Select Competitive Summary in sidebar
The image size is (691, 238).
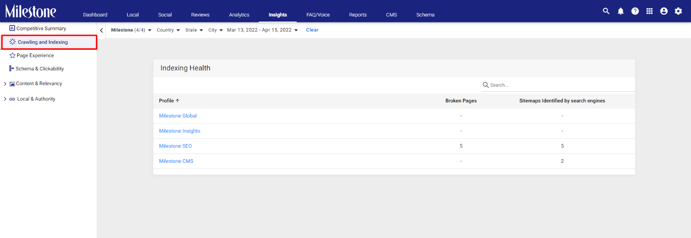(x=41, y=28)
